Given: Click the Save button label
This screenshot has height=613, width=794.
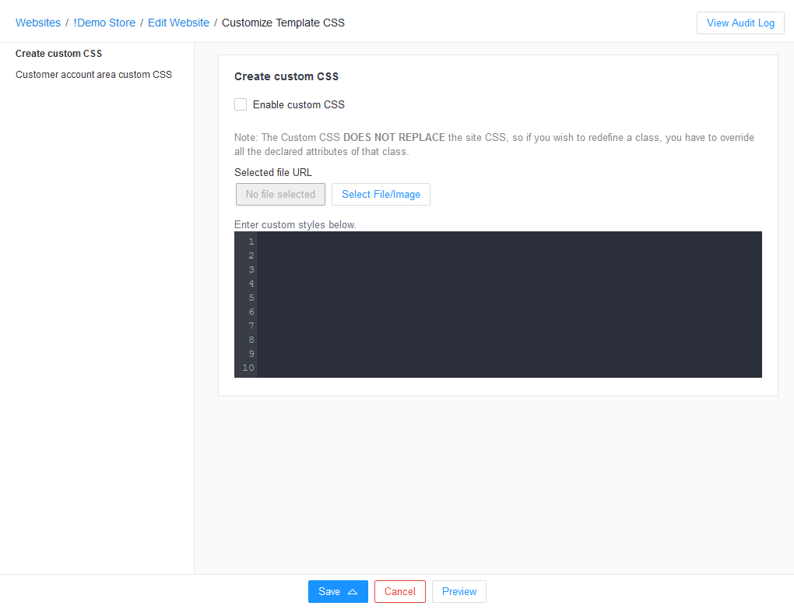Looking at the screenshot, I should tap(329, 592).
